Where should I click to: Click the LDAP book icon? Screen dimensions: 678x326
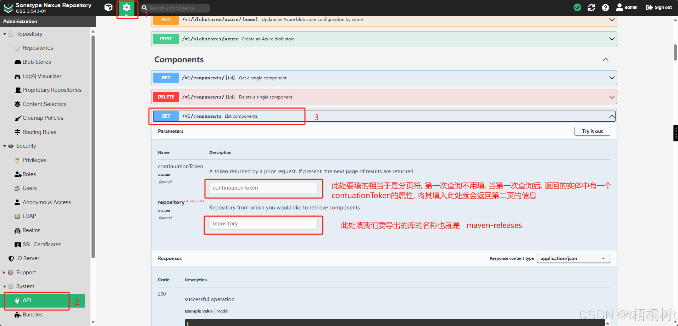[x=17, y=216]
